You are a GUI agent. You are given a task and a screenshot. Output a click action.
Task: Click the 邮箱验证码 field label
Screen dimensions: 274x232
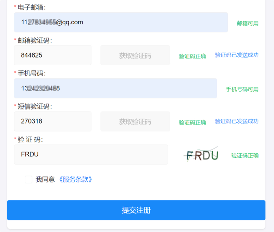pyautogui.click(x=35, y=40)
